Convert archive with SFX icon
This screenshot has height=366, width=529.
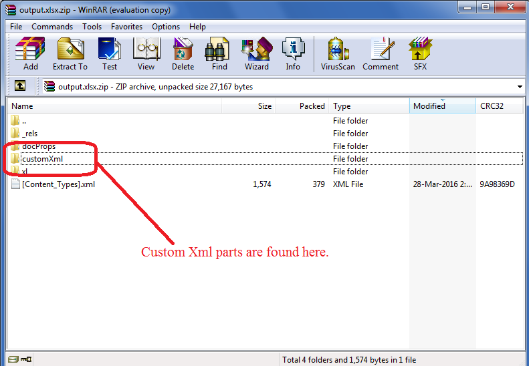[x=421, y=54]
